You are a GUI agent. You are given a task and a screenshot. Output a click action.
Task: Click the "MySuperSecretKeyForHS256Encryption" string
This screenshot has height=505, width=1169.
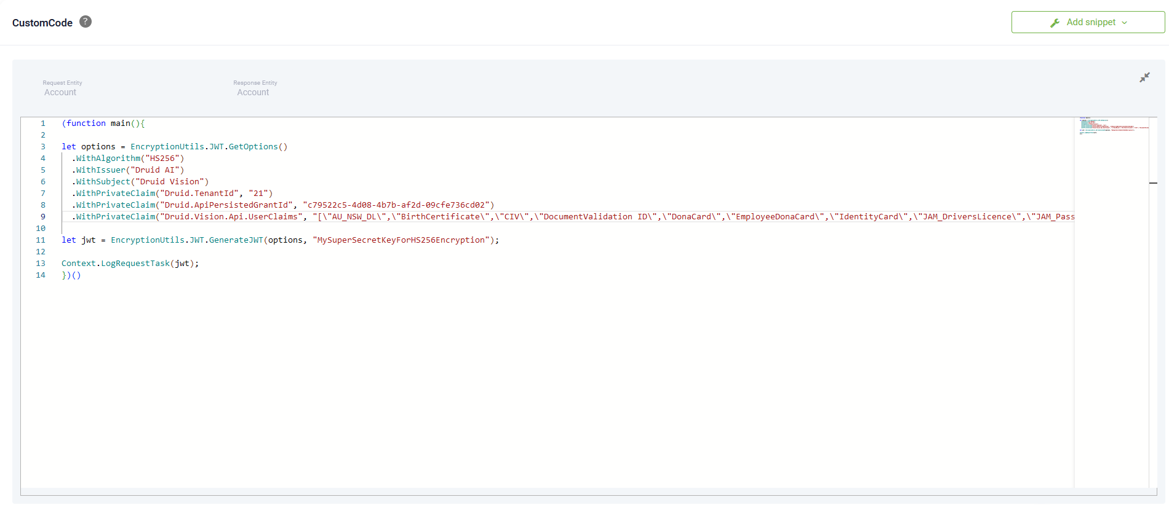[x=401, y=240]
